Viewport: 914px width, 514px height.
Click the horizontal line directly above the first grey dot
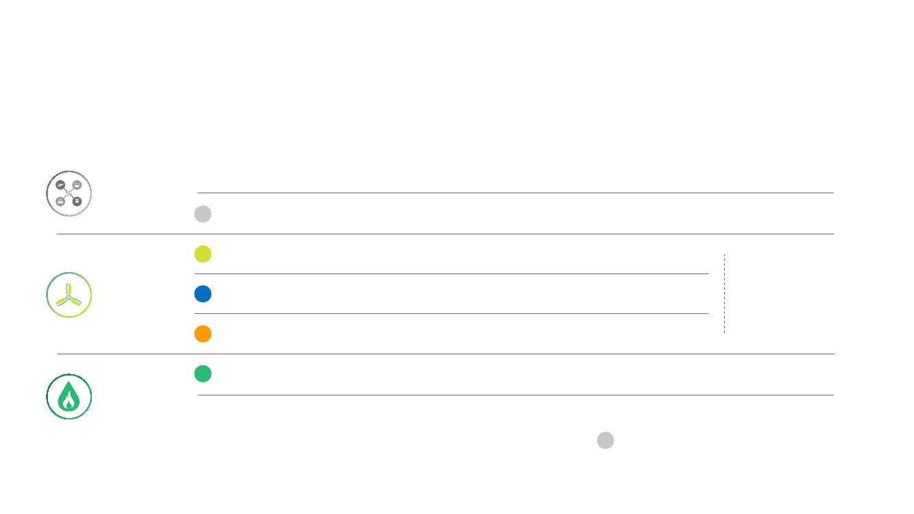pos(516,193)
